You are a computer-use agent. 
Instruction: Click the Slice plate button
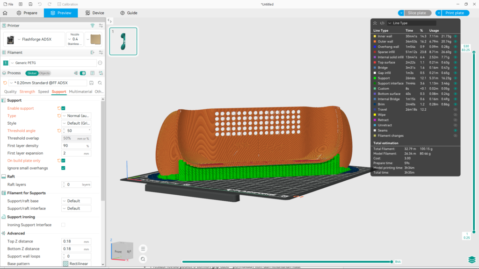point(417,13)
